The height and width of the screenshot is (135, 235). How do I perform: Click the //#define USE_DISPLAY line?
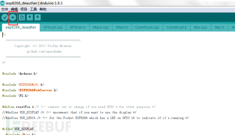tap(69, 112)
